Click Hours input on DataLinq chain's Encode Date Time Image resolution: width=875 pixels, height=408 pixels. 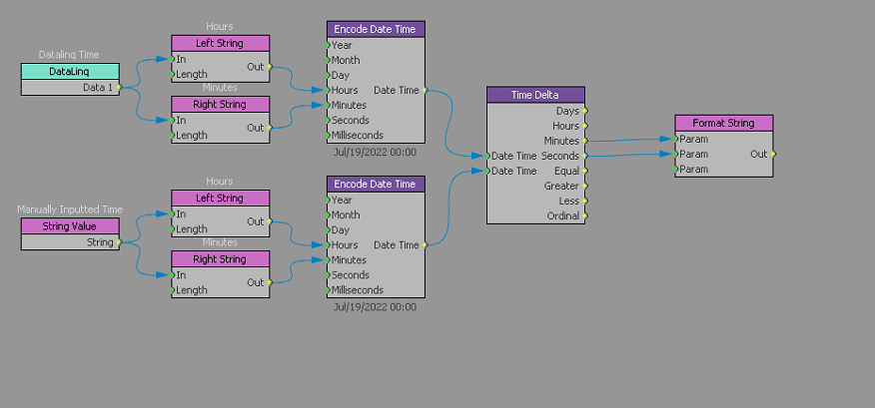click(x=328, y=91)
